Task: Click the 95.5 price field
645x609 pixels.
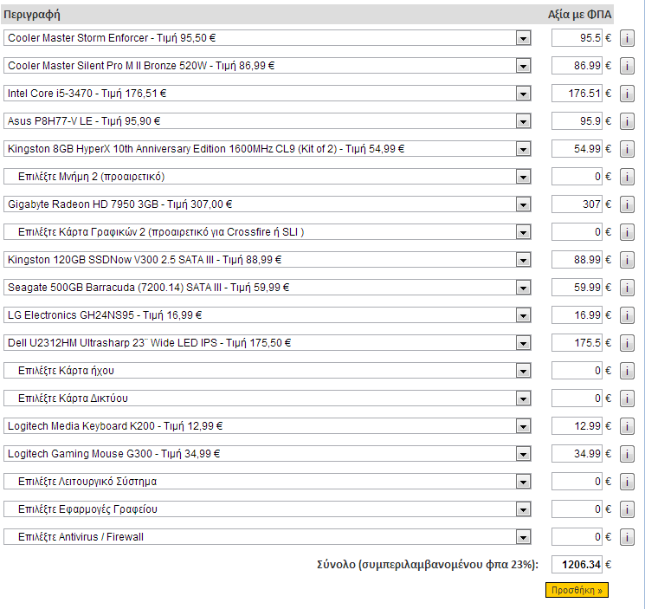Action: coord(577,38)
